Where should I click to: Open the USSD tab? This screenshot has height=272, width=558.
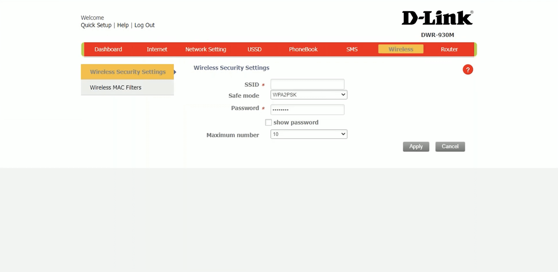pyautogui.click(x=254, y=49)
